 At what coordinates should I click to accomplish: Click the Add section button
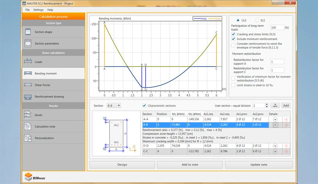tap(286, 105)
